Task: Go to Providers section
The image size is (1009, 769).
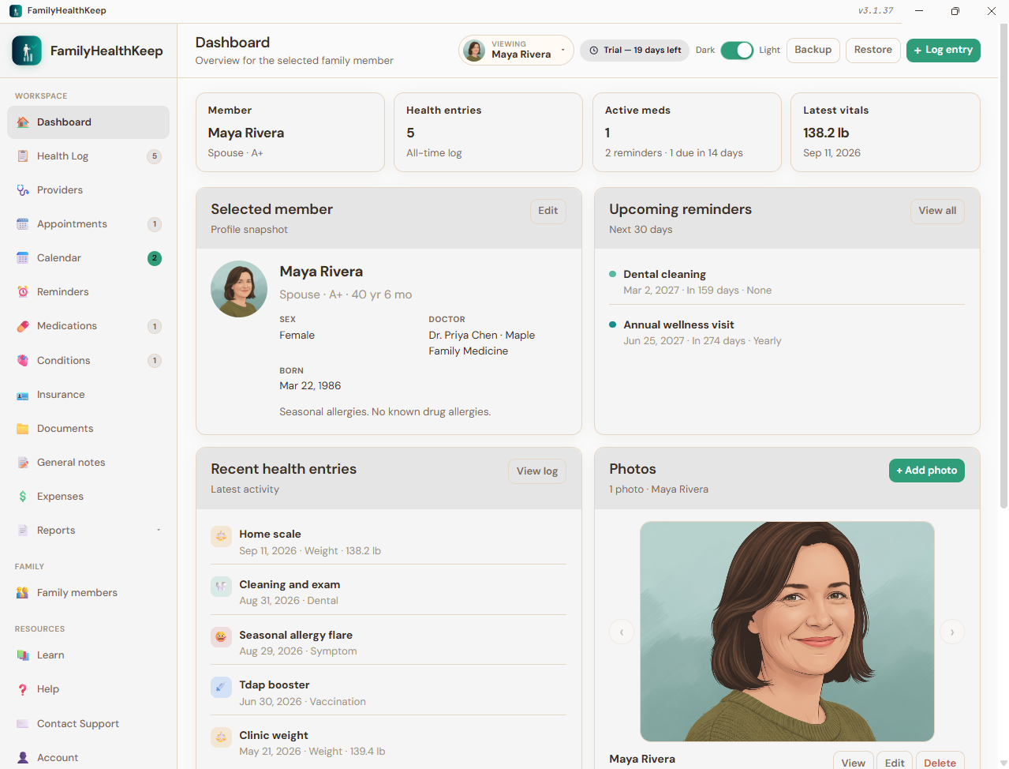Action: pyautogui.click(x=88, y=190)
